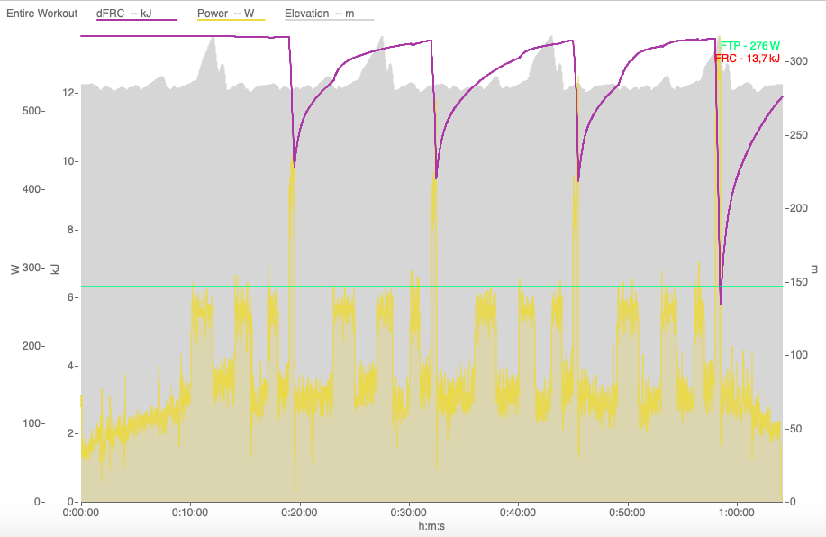The height and width of the screenshot is (537, 826).
Task: Click the 0:10:00 time axis tick
Action: [190, 513]
